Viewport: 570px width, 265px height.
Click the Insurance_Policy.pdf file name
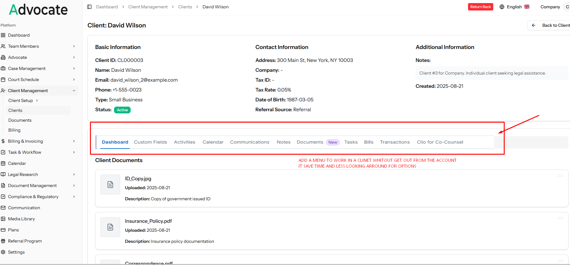[x=148, y=221]
